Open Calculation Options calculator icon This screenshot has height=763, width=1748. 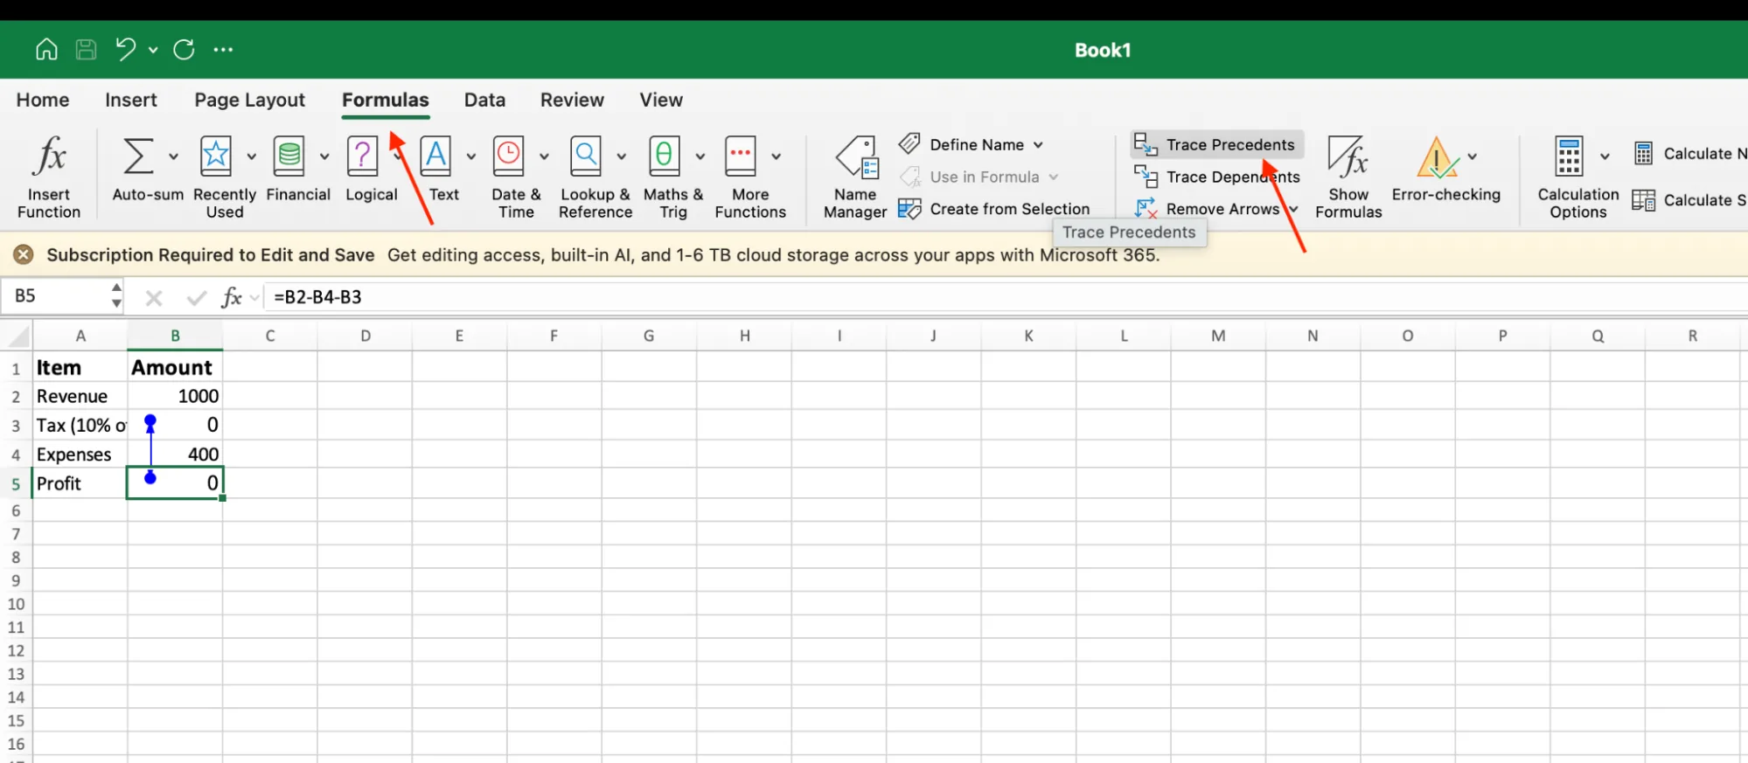pyautogui.click(x=1569, y=156)
